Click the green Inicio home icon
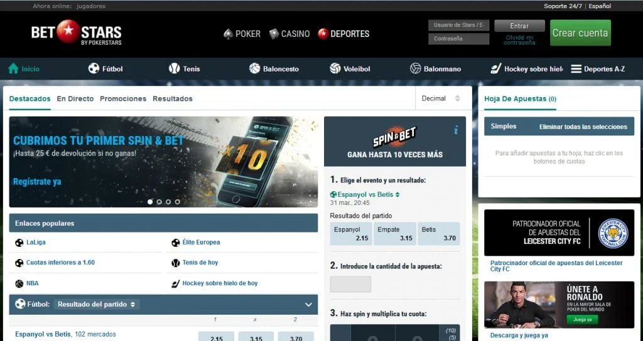The width and height of the screenshot is (643, 341). (13, 68)
